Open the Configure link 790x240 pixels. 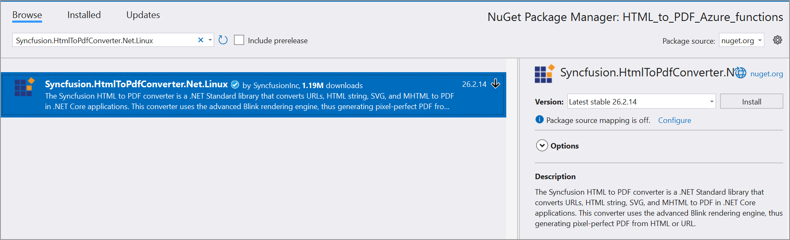point(674,120)
